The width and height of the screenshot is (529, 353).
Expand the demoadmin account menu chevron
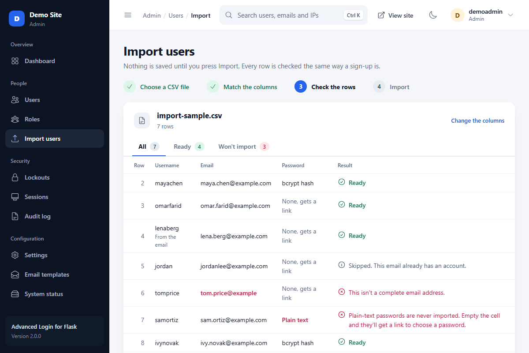pos(510,15)
